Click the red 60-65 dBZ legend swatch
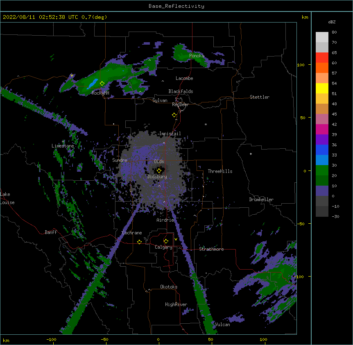Image resolution: width=353 pixels, height=345 pixels. (322, 58)
